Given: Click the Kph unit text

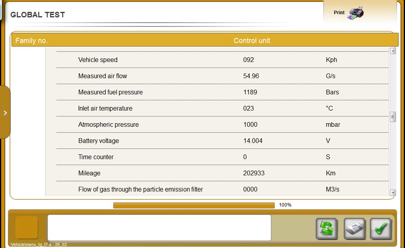Looking at the screenshot, I should (331, 60).
